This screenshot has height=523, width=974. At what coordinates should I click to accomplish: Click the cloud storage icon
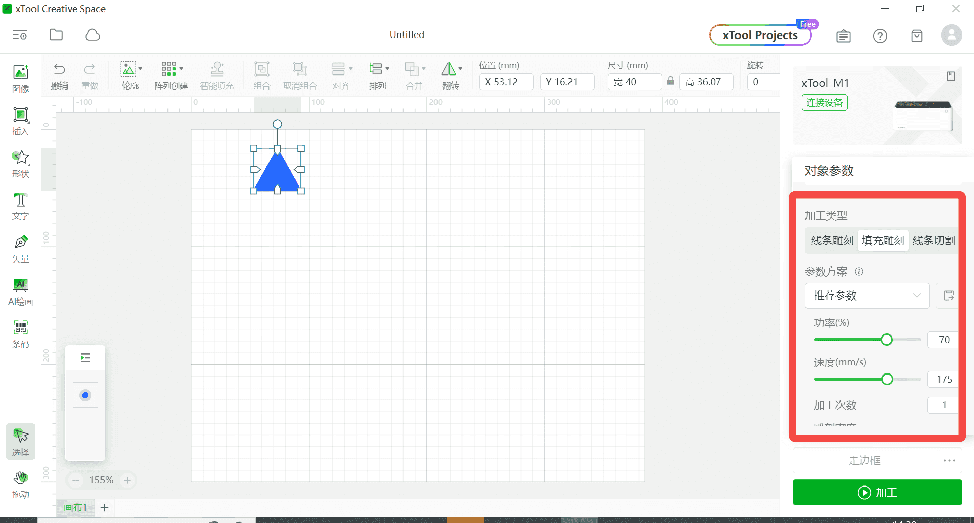[x=93, y=34]
